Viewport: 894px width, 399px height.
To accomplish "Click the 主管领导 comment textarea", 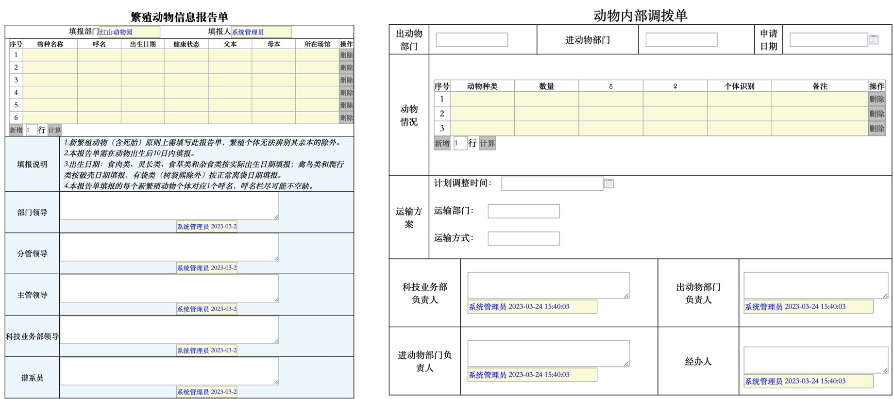I will 169,289.
